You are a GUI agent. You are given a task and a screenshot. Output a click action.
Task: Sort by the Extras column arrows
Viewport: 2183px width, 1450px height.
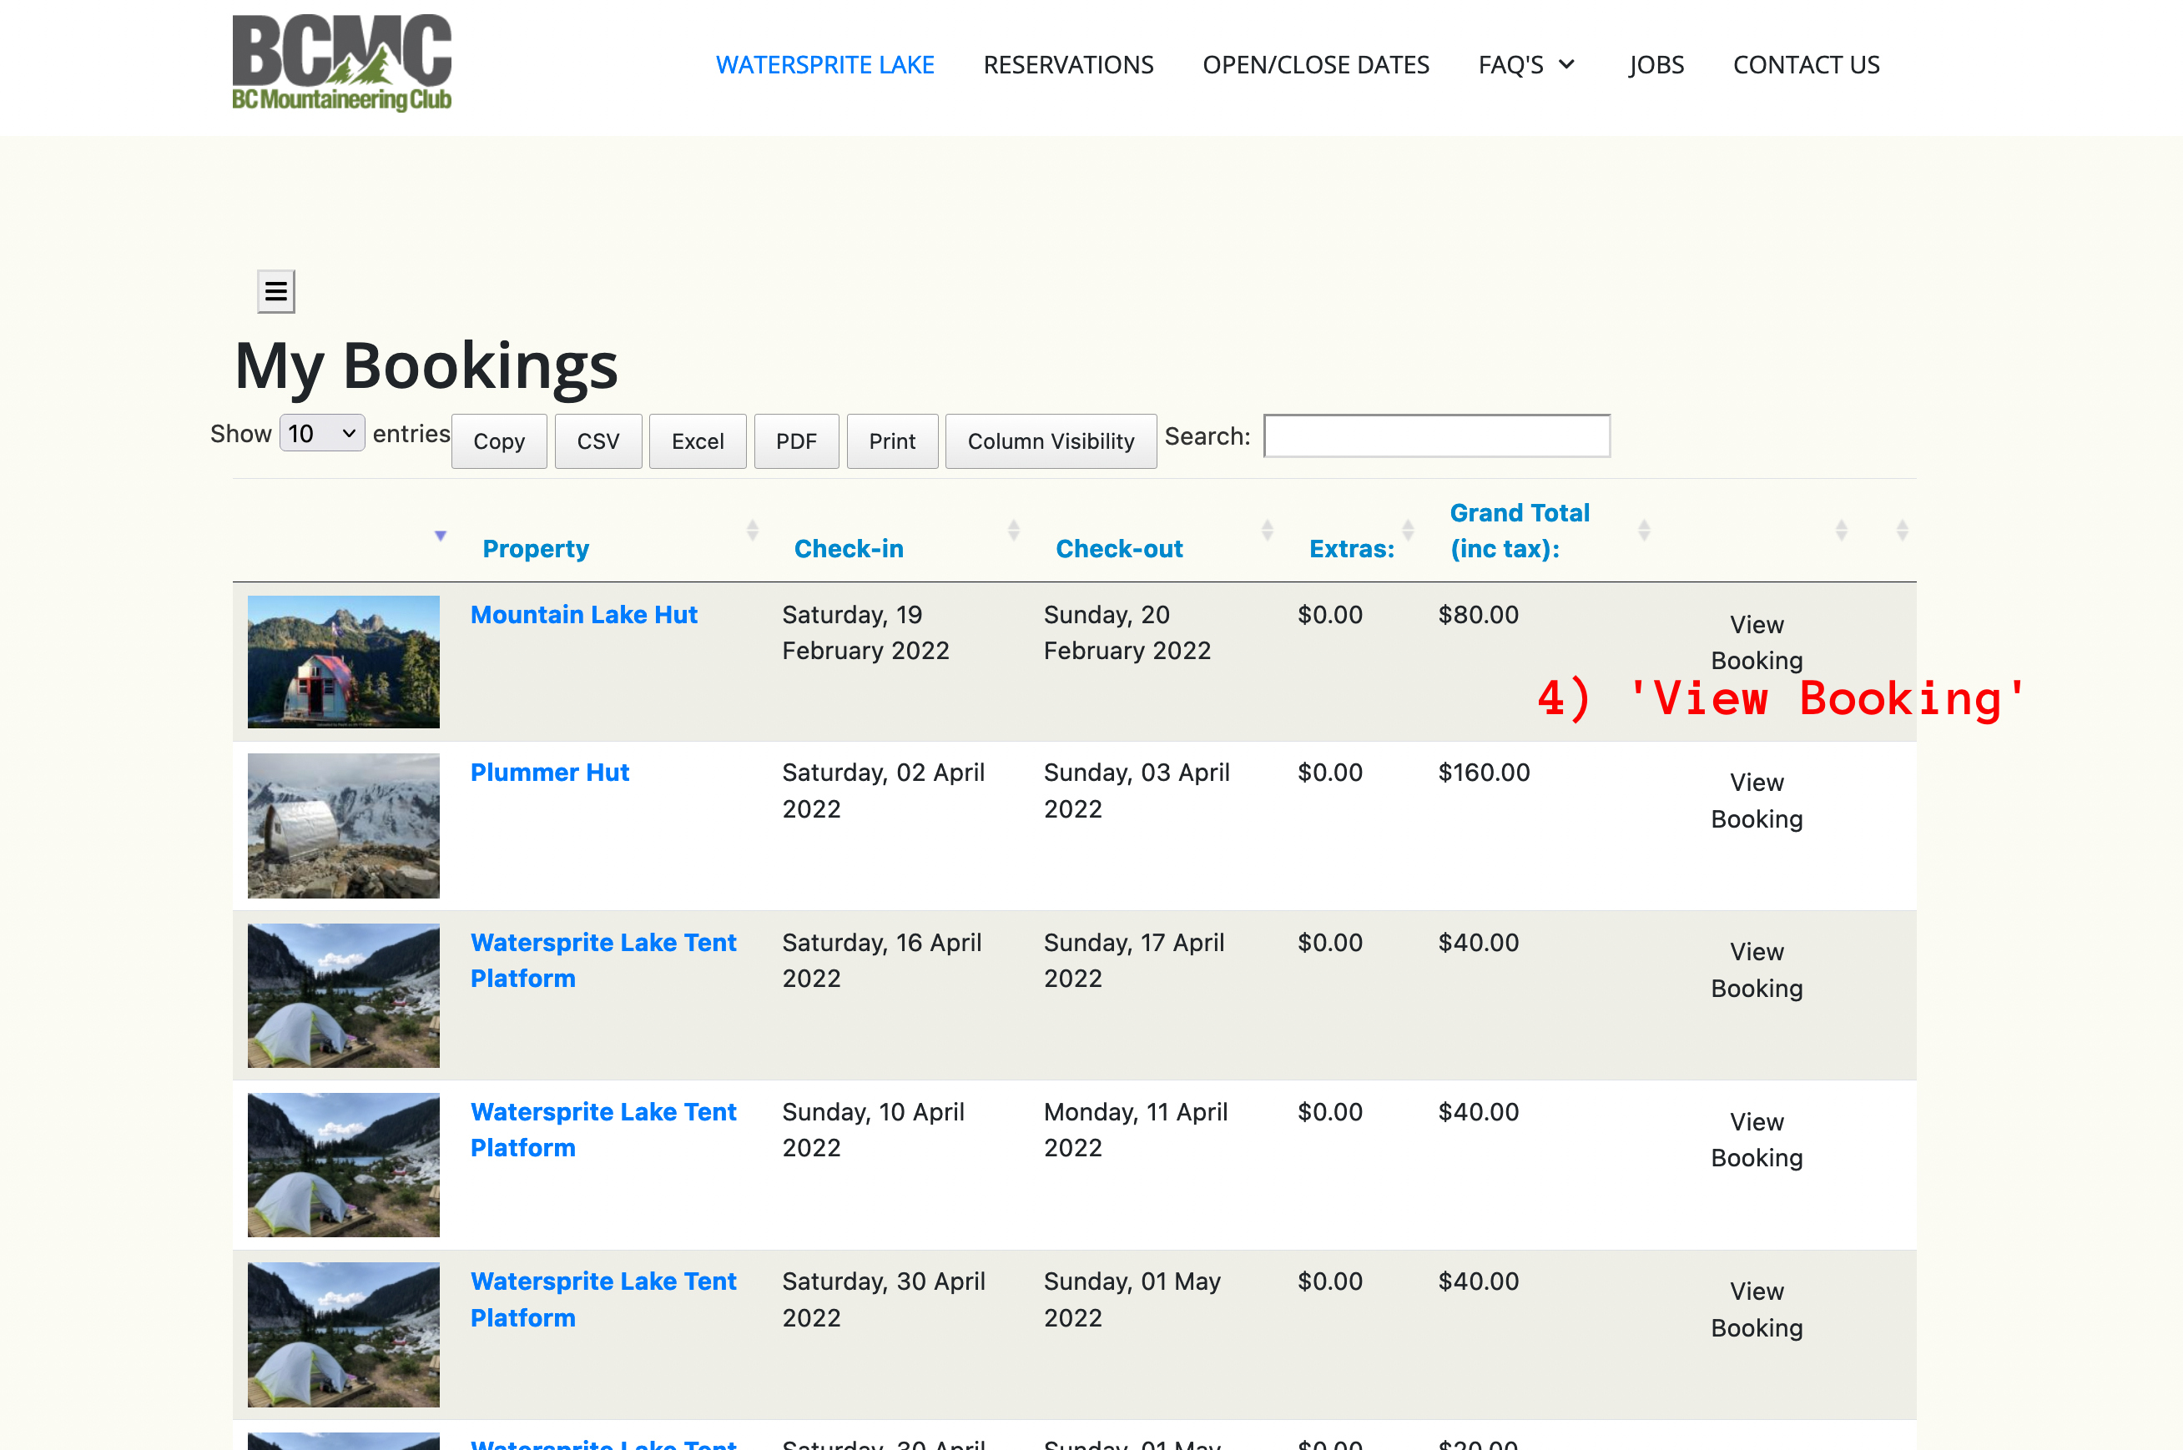click(1408, 530)
